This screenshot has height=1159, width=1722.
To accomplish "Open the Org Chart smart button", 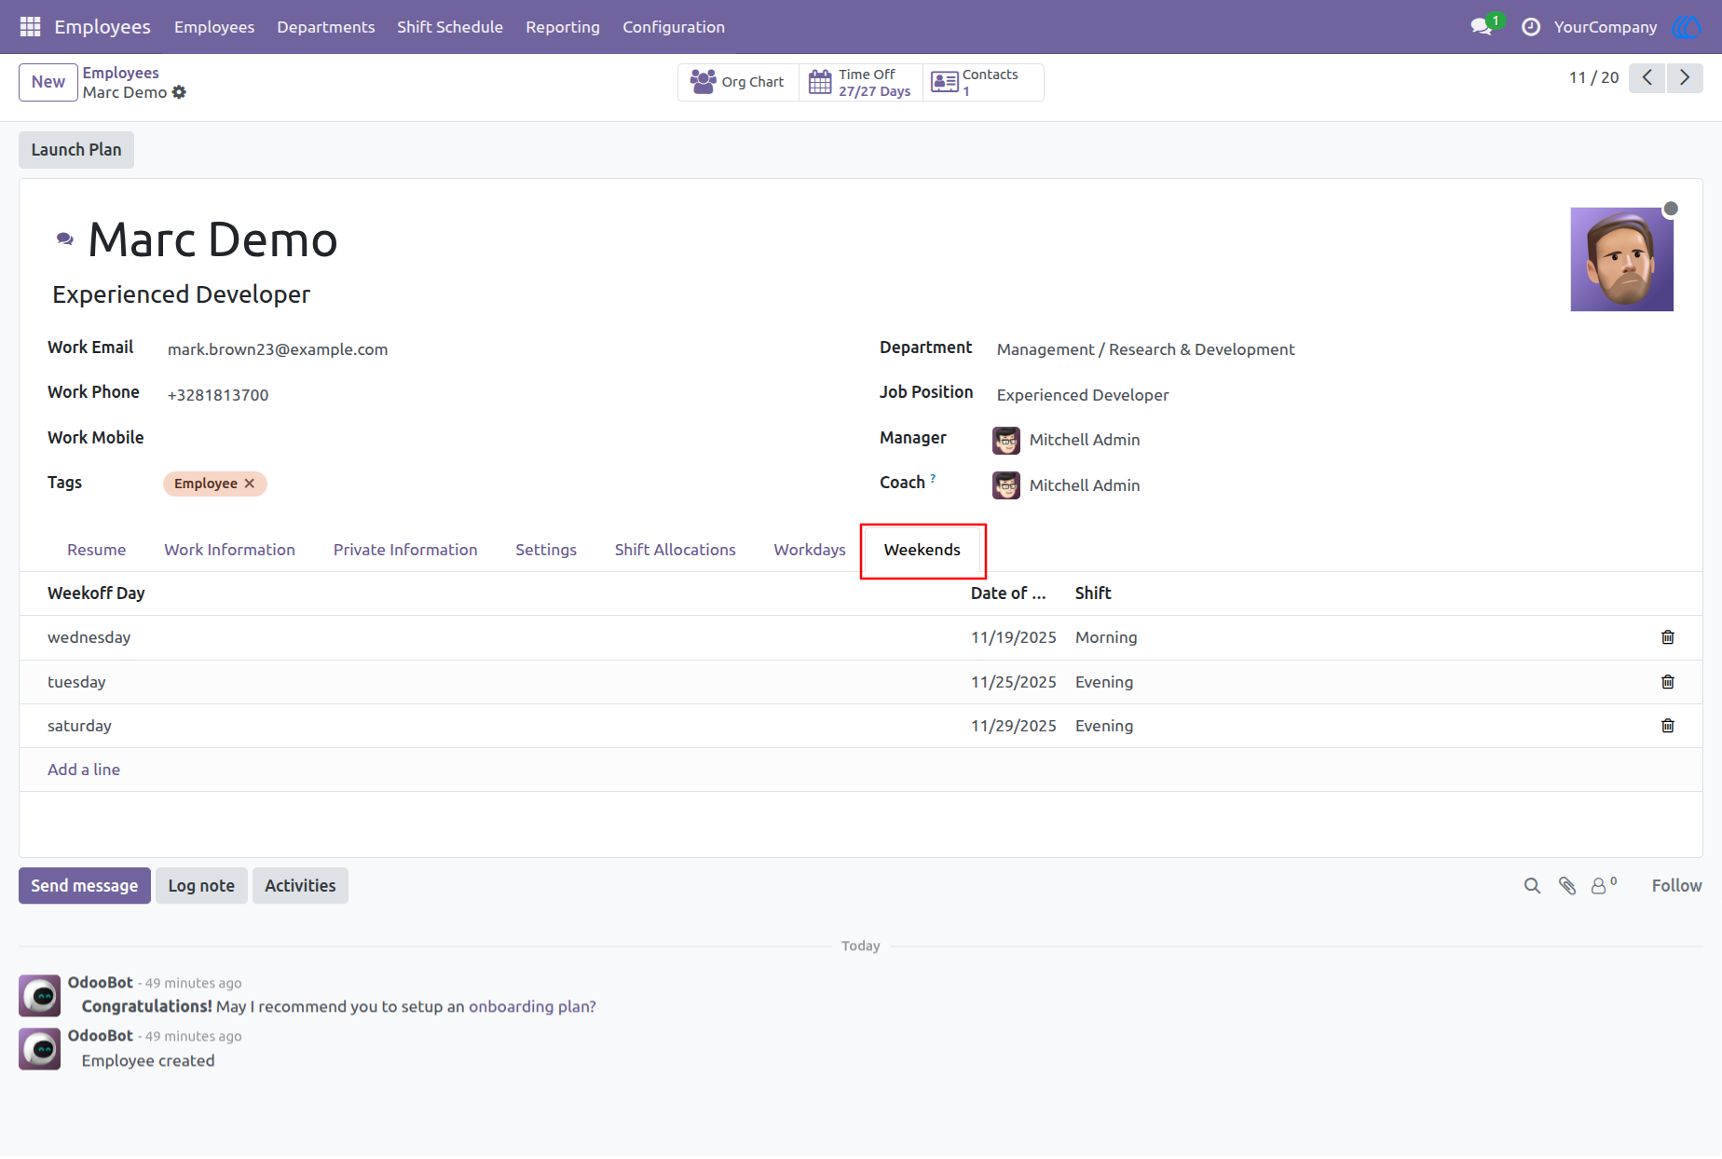I will tap(738, 82).
